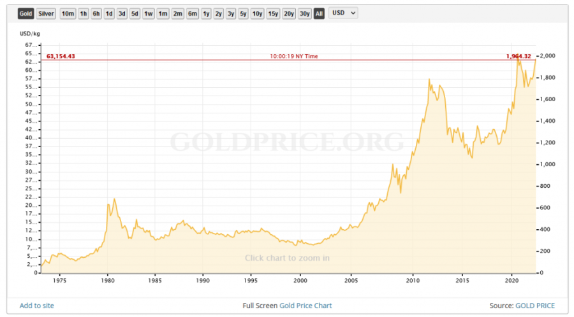574x317 pixels.
Task: Show the 1w price history
Action: 148,13
